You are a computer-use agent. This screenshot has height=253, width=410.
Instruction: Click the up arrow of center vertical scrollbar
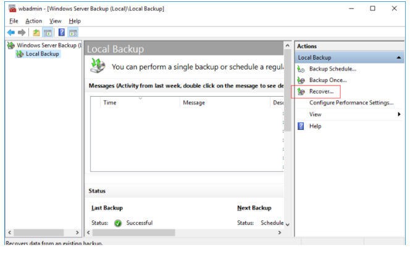click(x=287, y=46)
